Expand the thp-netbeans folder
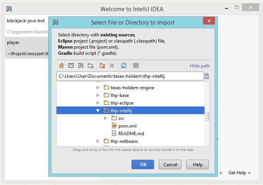The width and height of the screenshot is (263, 185). tap(98, 141)
